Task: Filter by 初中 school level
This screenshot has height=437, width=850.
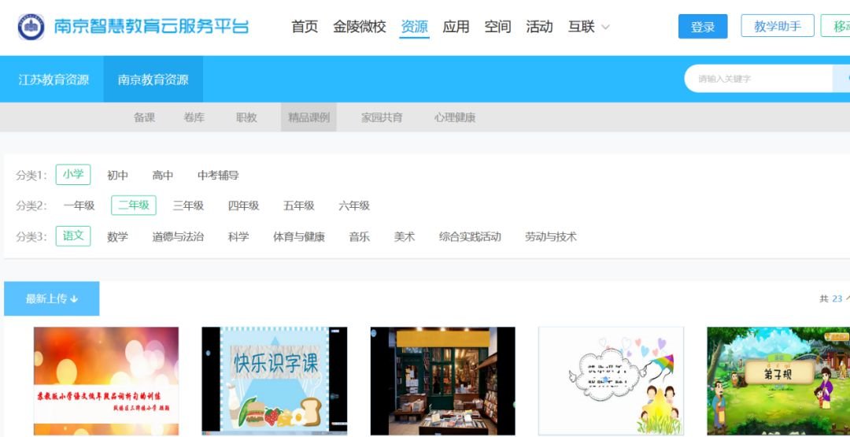Action: click(x=117, y=176)
